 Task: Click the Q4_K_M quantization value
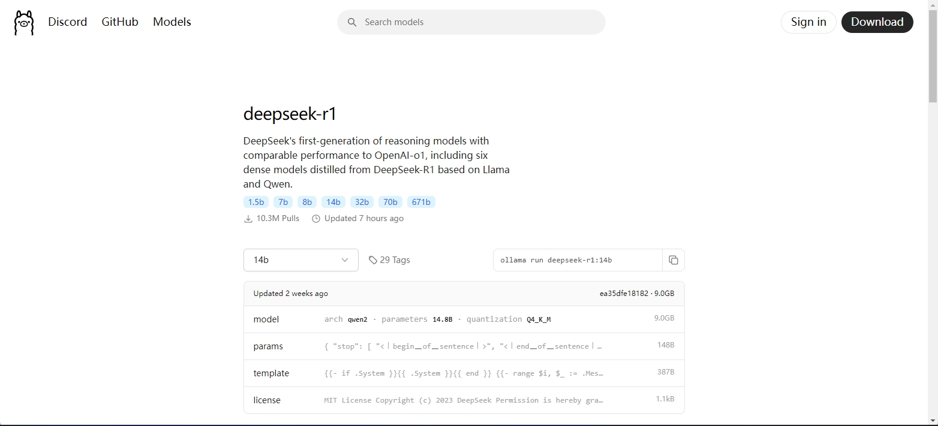pyautogui.click(x=539, y=319)
